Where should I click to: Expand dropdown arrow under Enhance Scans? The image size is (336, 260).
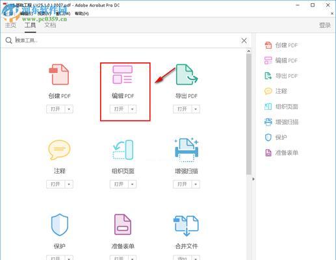(196, 184)
